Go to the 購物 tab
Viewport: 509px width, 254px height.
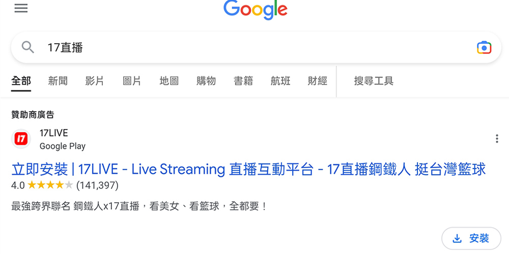coord(206,81)
